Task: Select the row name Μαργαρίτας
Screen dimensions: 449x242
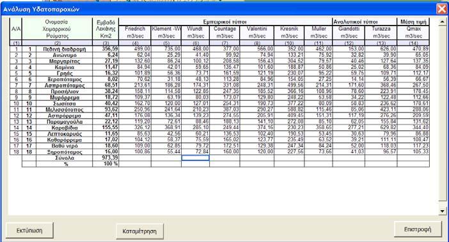Action: click(65, 61)
